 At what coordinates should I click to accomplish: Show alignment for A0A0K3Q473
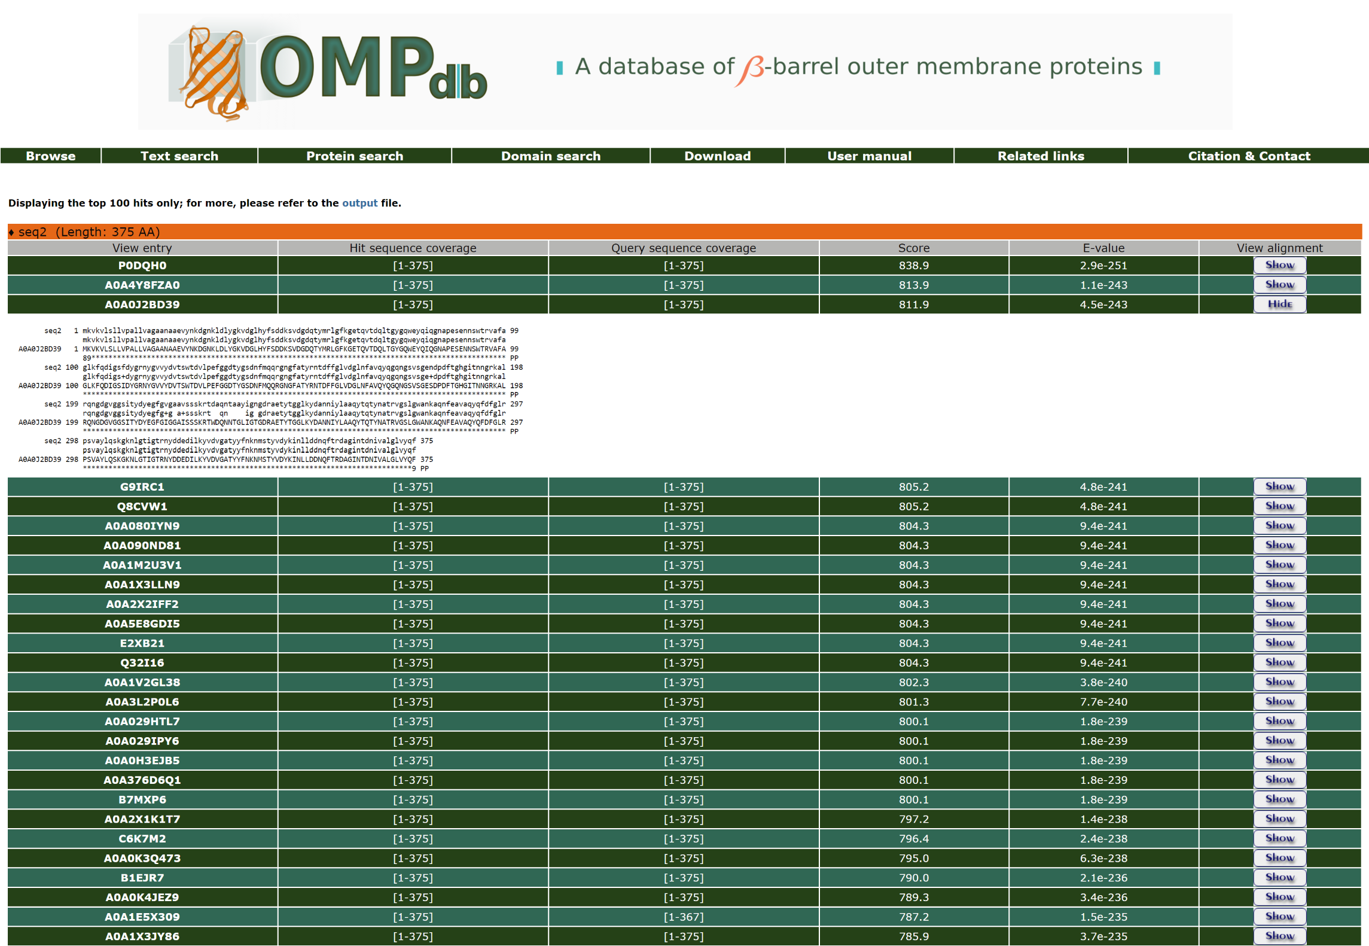tap(1280, 858)
